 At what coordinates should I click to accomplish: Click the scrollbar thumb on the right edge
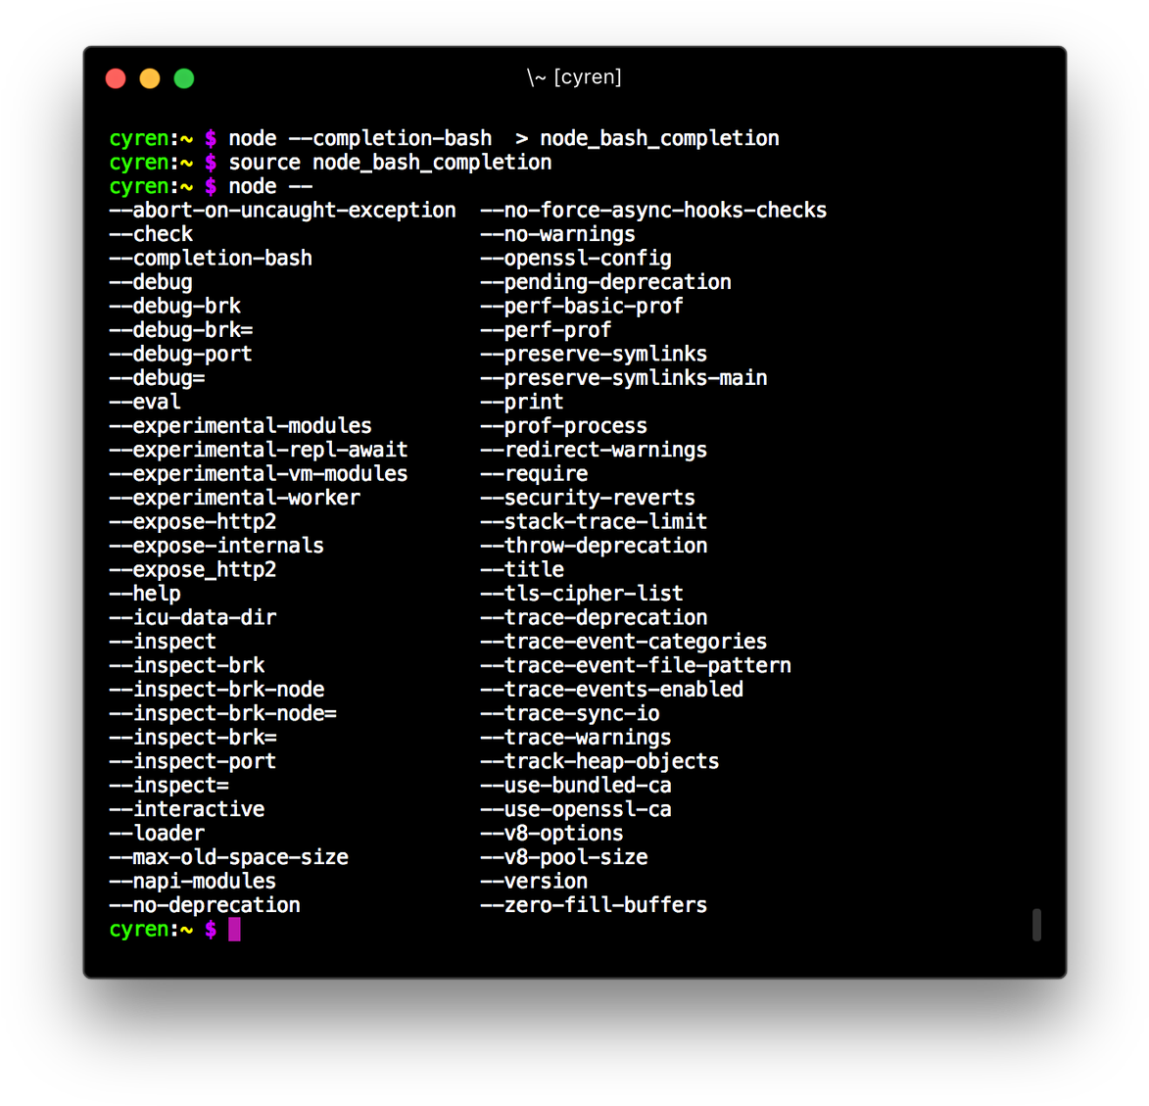click(1036, 925)
